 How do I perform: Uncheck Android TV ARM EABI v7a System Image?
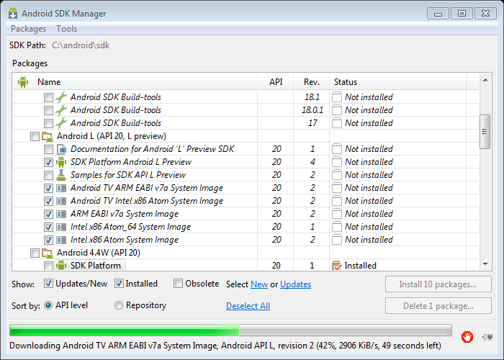tap(48, 188)
